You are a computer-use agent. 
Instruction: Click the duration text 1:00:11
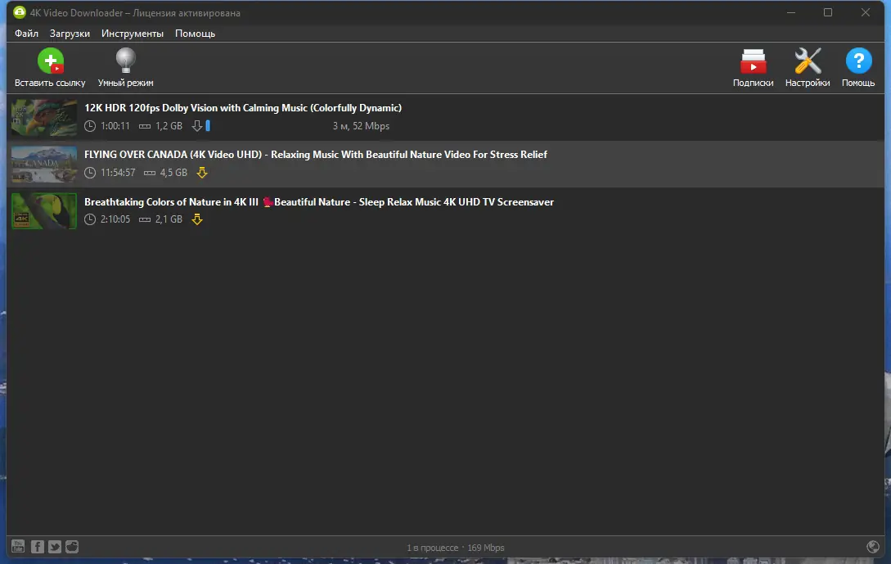point(115,126)
